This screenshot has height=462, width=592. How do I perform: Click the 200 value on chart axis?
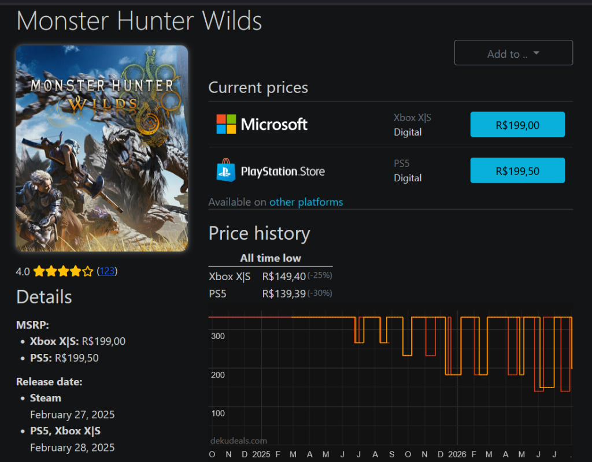(x=218, y=375)
